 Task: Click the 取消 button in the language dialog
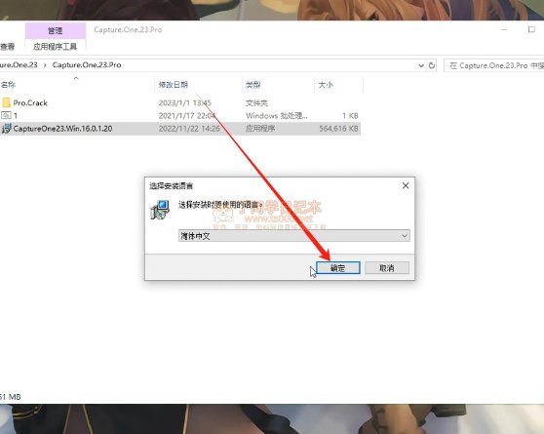[387, 267]
